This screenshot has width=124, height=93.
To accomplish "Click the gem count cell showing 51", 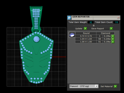I will point(99,42).
